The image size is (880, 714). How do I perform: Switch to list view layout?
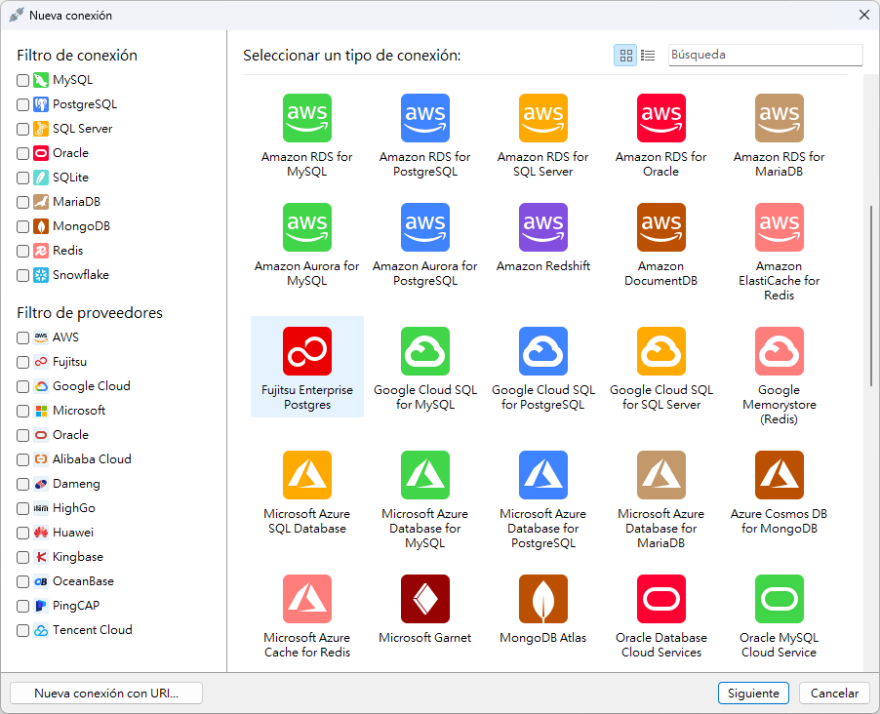pos(648,56)
